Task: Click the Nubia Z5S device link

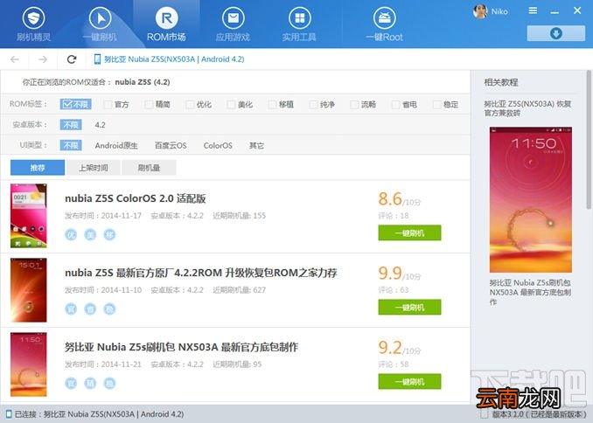Action: 174,59
